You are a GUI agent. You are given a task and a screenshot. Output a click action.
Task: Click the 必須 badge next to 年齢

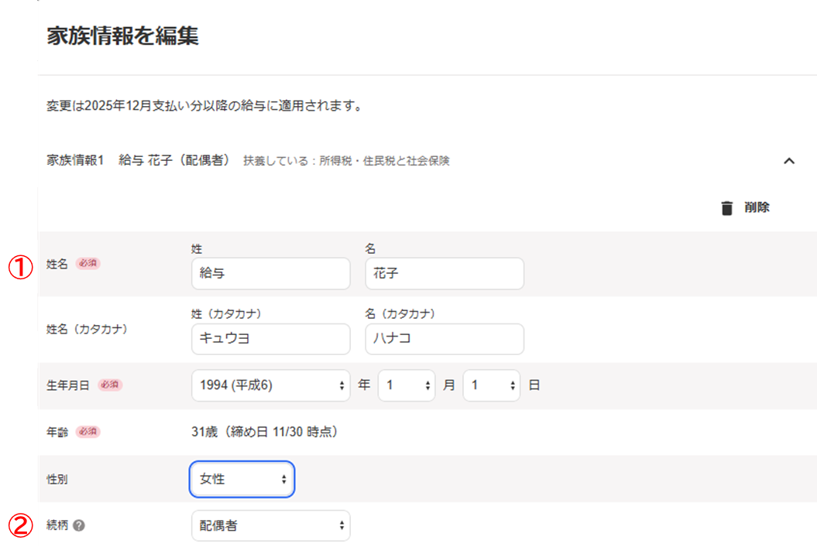[x=88, y=432]
